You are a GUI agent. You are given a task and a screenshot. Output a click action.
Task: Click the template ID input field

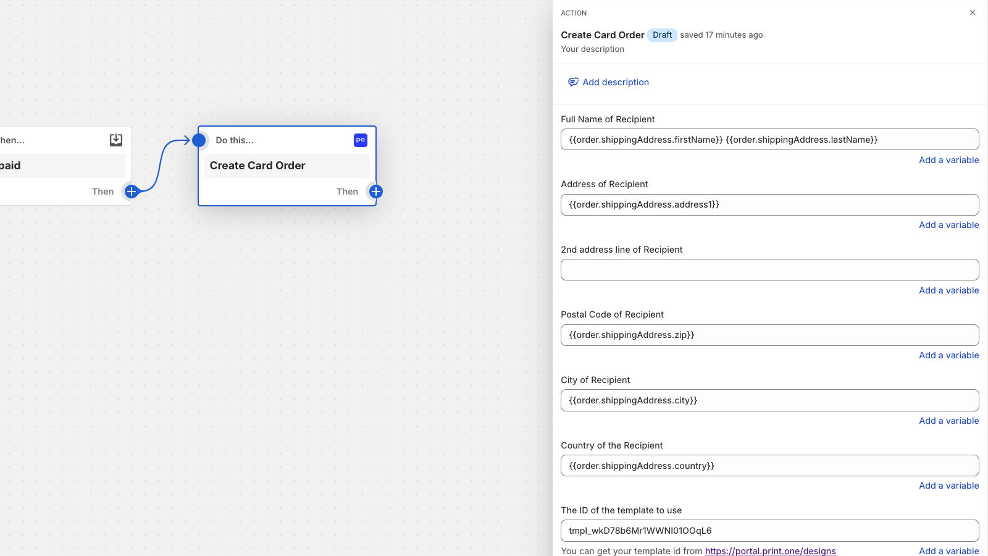tap(769, 531)
